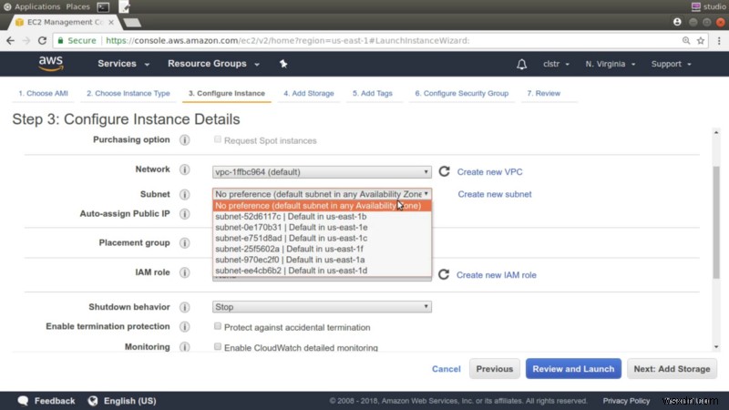
Task: Click the refresh icon beside IAM role
Action: 444,274
